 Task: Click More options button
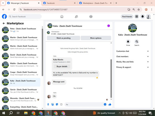pos(96,38)
